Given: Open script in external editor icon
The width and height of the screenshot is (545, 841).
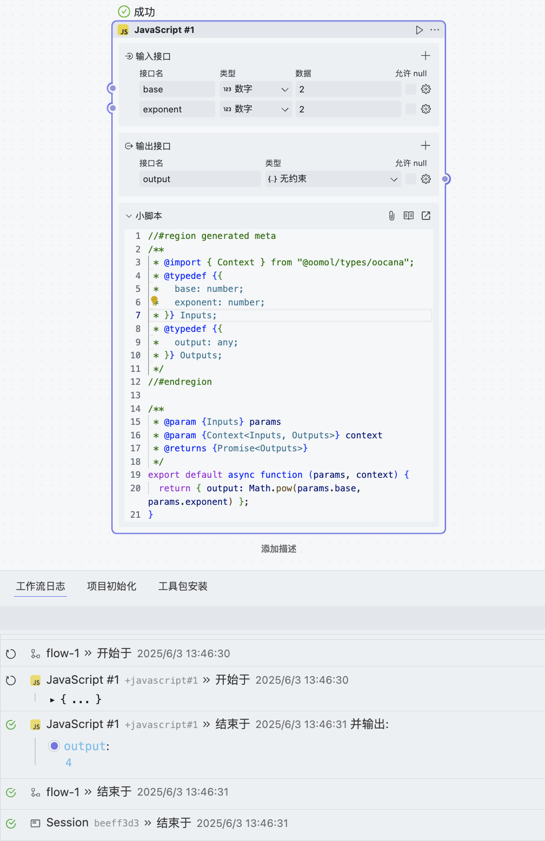Looking at the screenshot, I should [x=426, y=216].
